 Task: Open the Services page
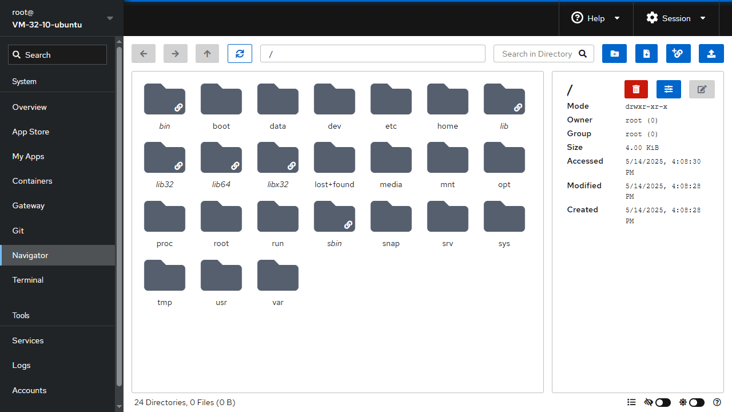[x=57, y=340]
